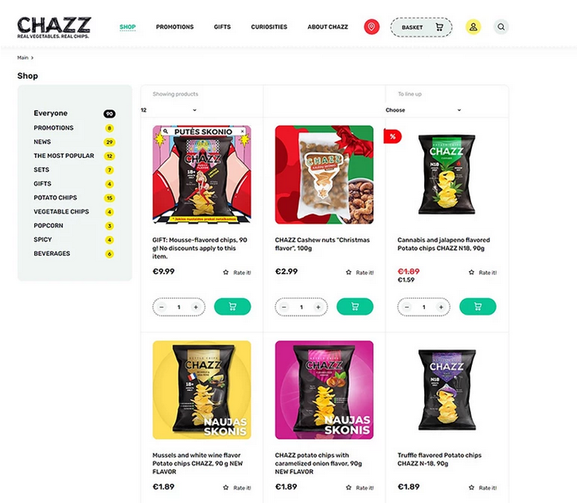Click Rate it star for Truffle chips
The height and width of the screenshot is (503, 577).
(471, 488)
